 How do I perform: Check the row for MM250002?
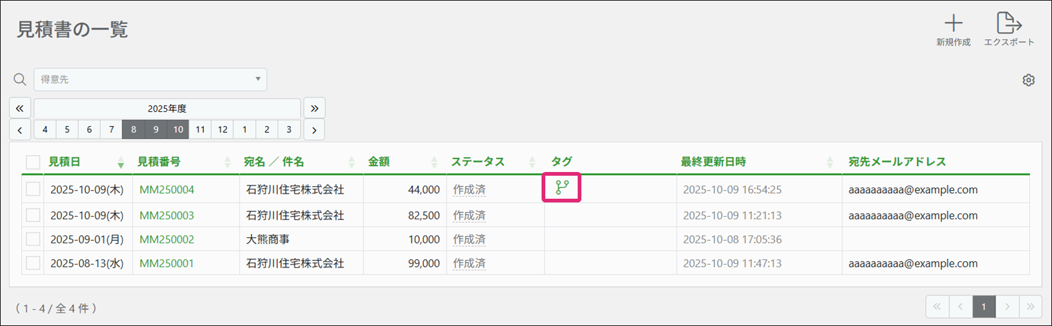click(x=33, y=239)
